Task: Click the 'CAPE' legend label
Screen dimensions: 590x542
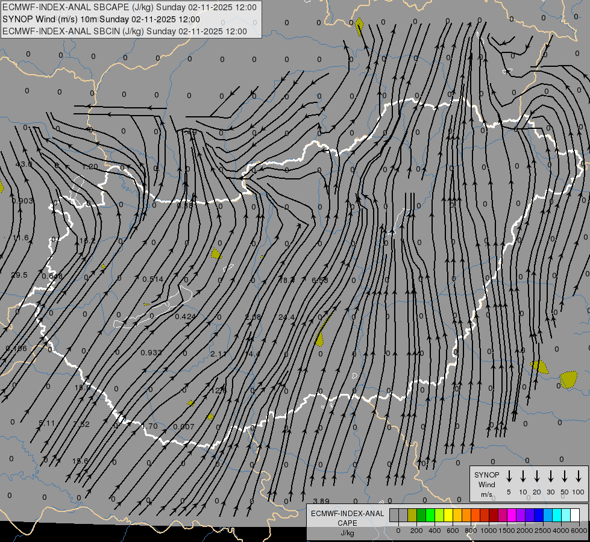Action: coord(347,523)
